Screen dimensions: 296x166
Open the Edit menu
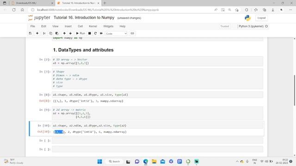pyautogui.click(x=43, y=26)
